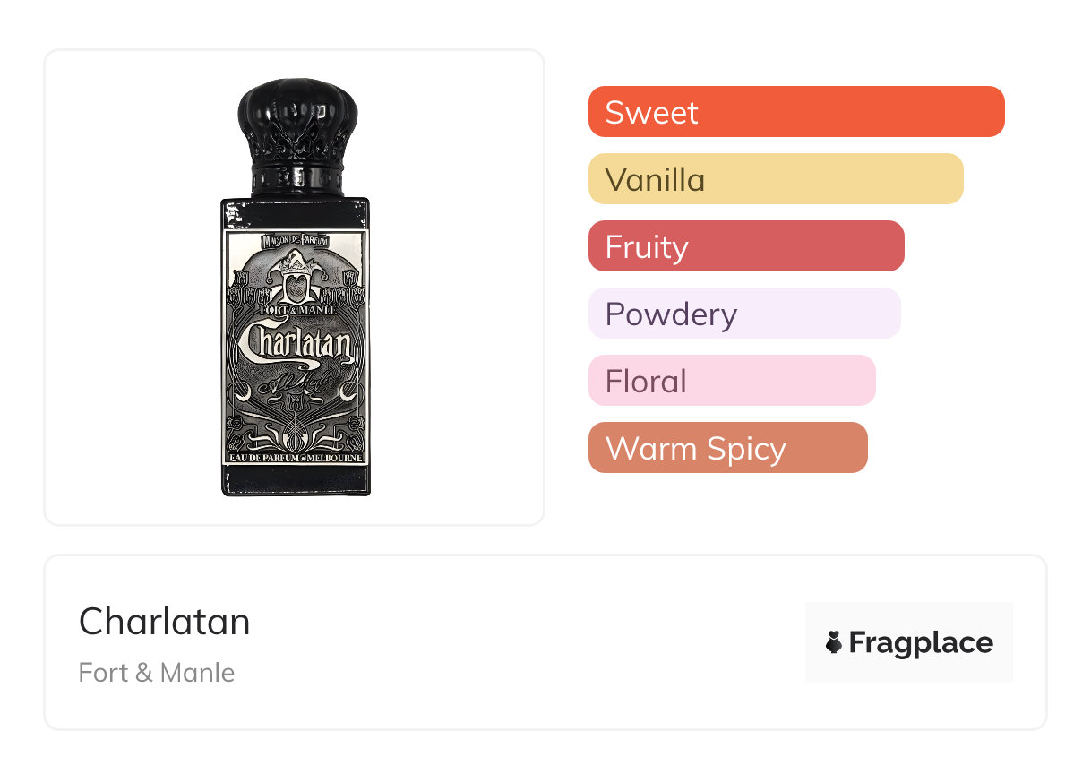Click the blank middle of the bottom info card
This screenshot has height=774, width=1091.
[520, 643]
